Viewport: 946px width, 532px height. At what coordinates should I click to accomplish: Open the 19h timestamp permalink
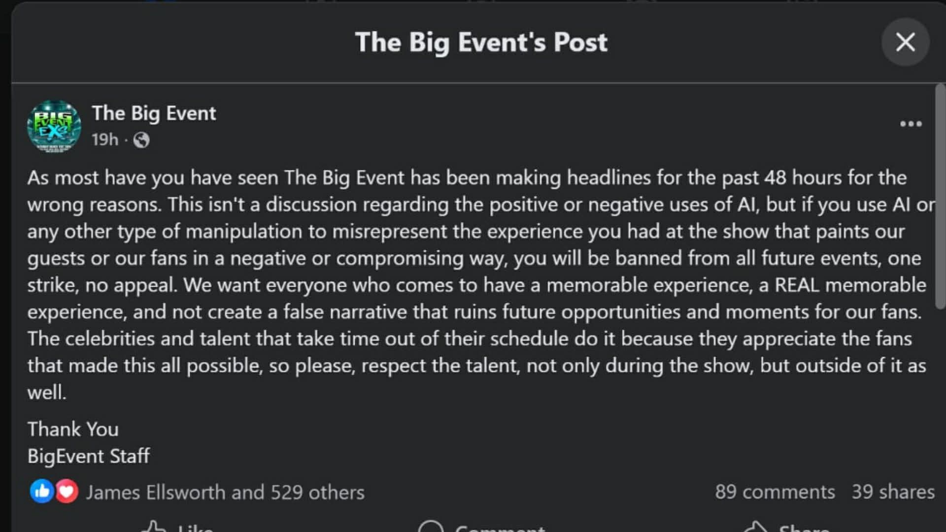(105, 140)
